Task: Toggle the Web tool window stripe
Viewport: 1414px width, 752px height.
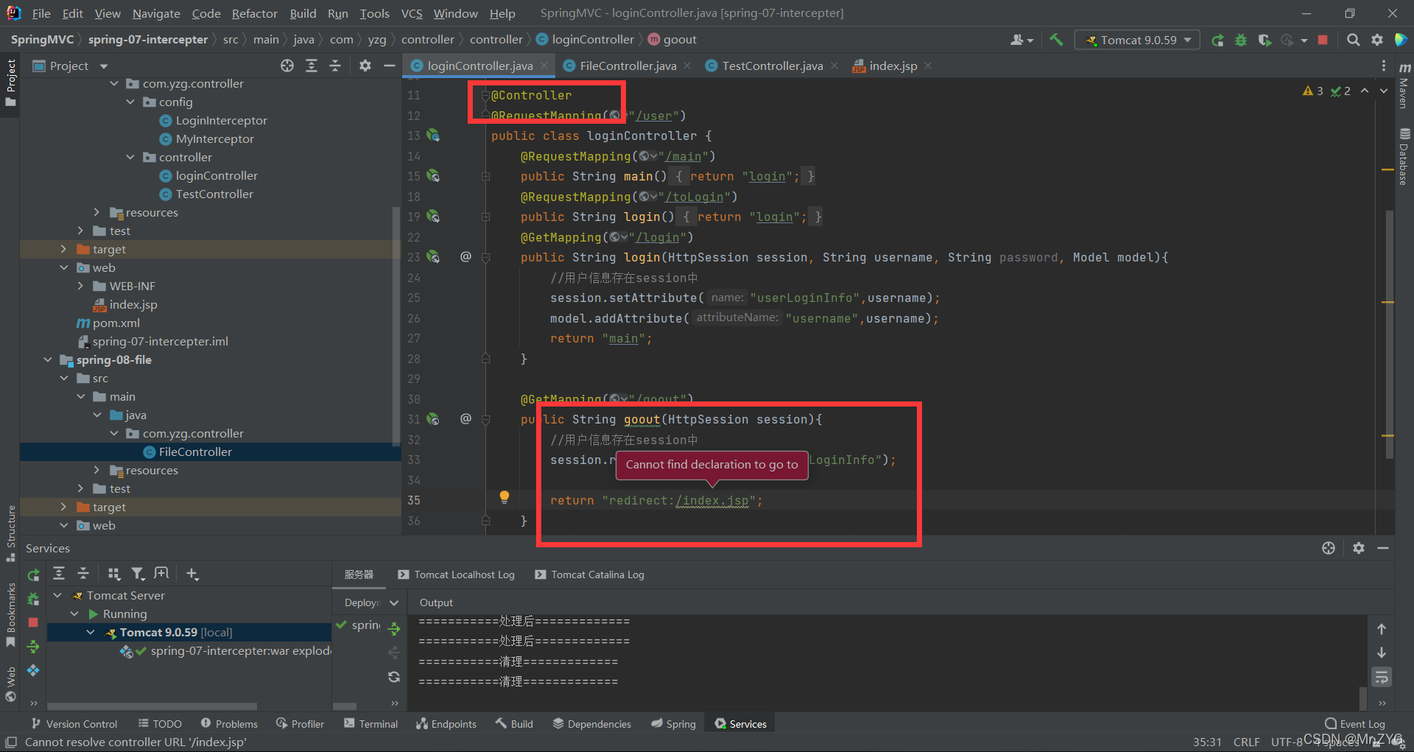Action: coord(10,684)
